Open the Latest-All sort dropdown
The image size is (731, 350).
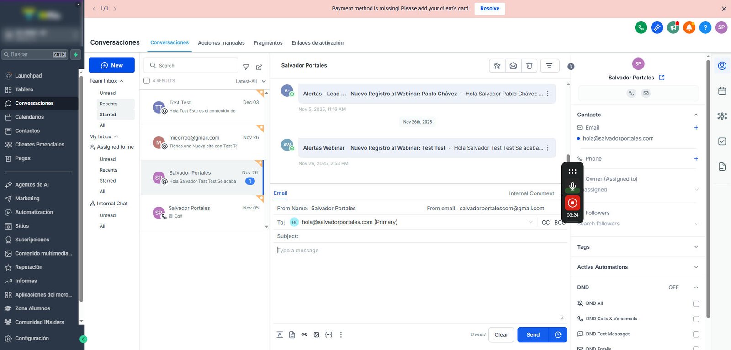[250, 81]
